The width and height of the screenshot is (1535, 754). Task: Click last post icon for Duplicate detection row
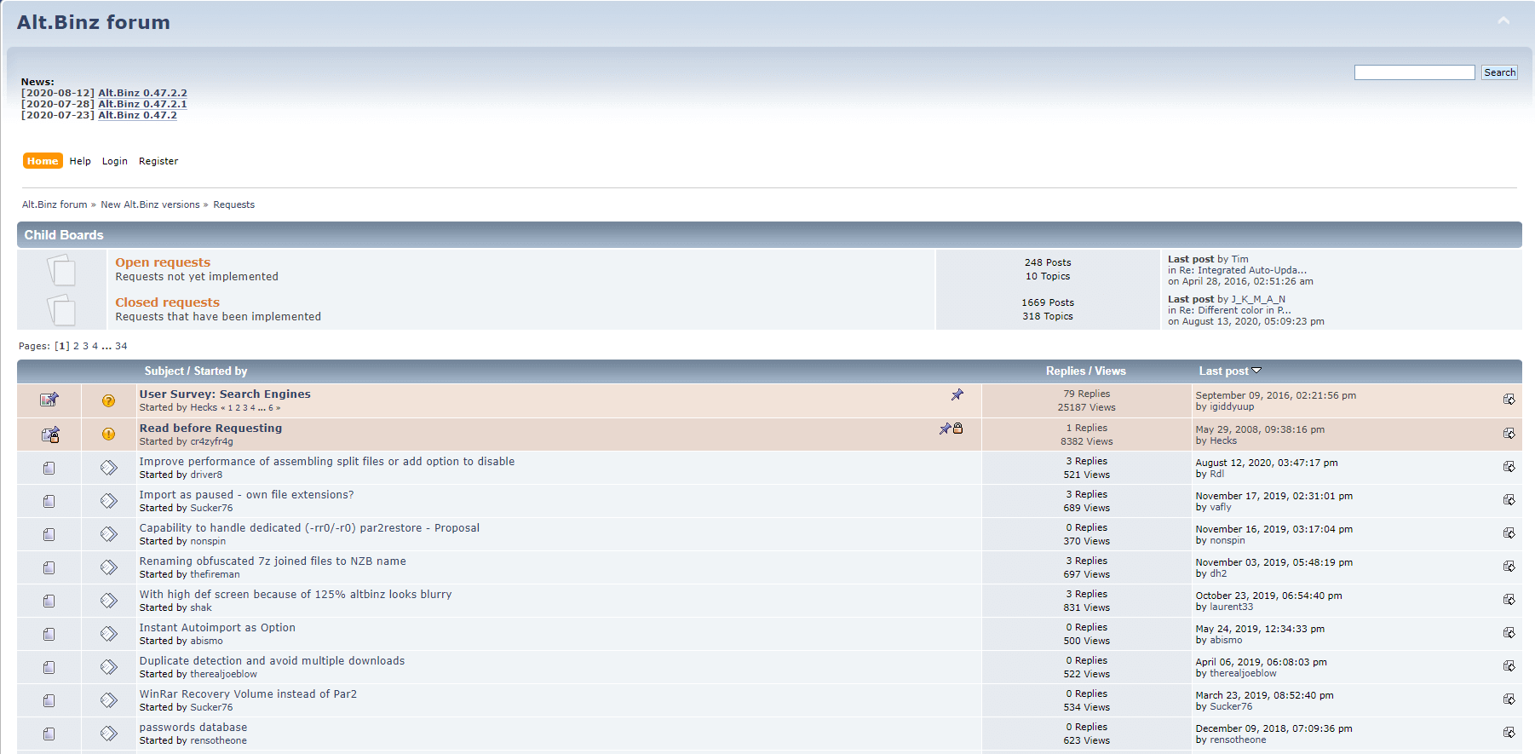click(x=1509, y=666)
